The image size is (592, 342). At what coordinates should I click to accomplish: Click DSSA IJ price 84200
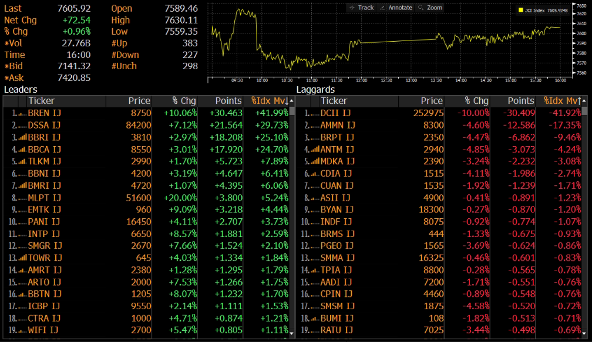click(x=139, y=125)
